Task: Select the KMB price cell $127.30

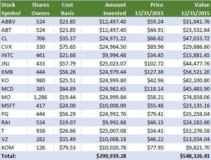Action: click(x=146, y=72)
